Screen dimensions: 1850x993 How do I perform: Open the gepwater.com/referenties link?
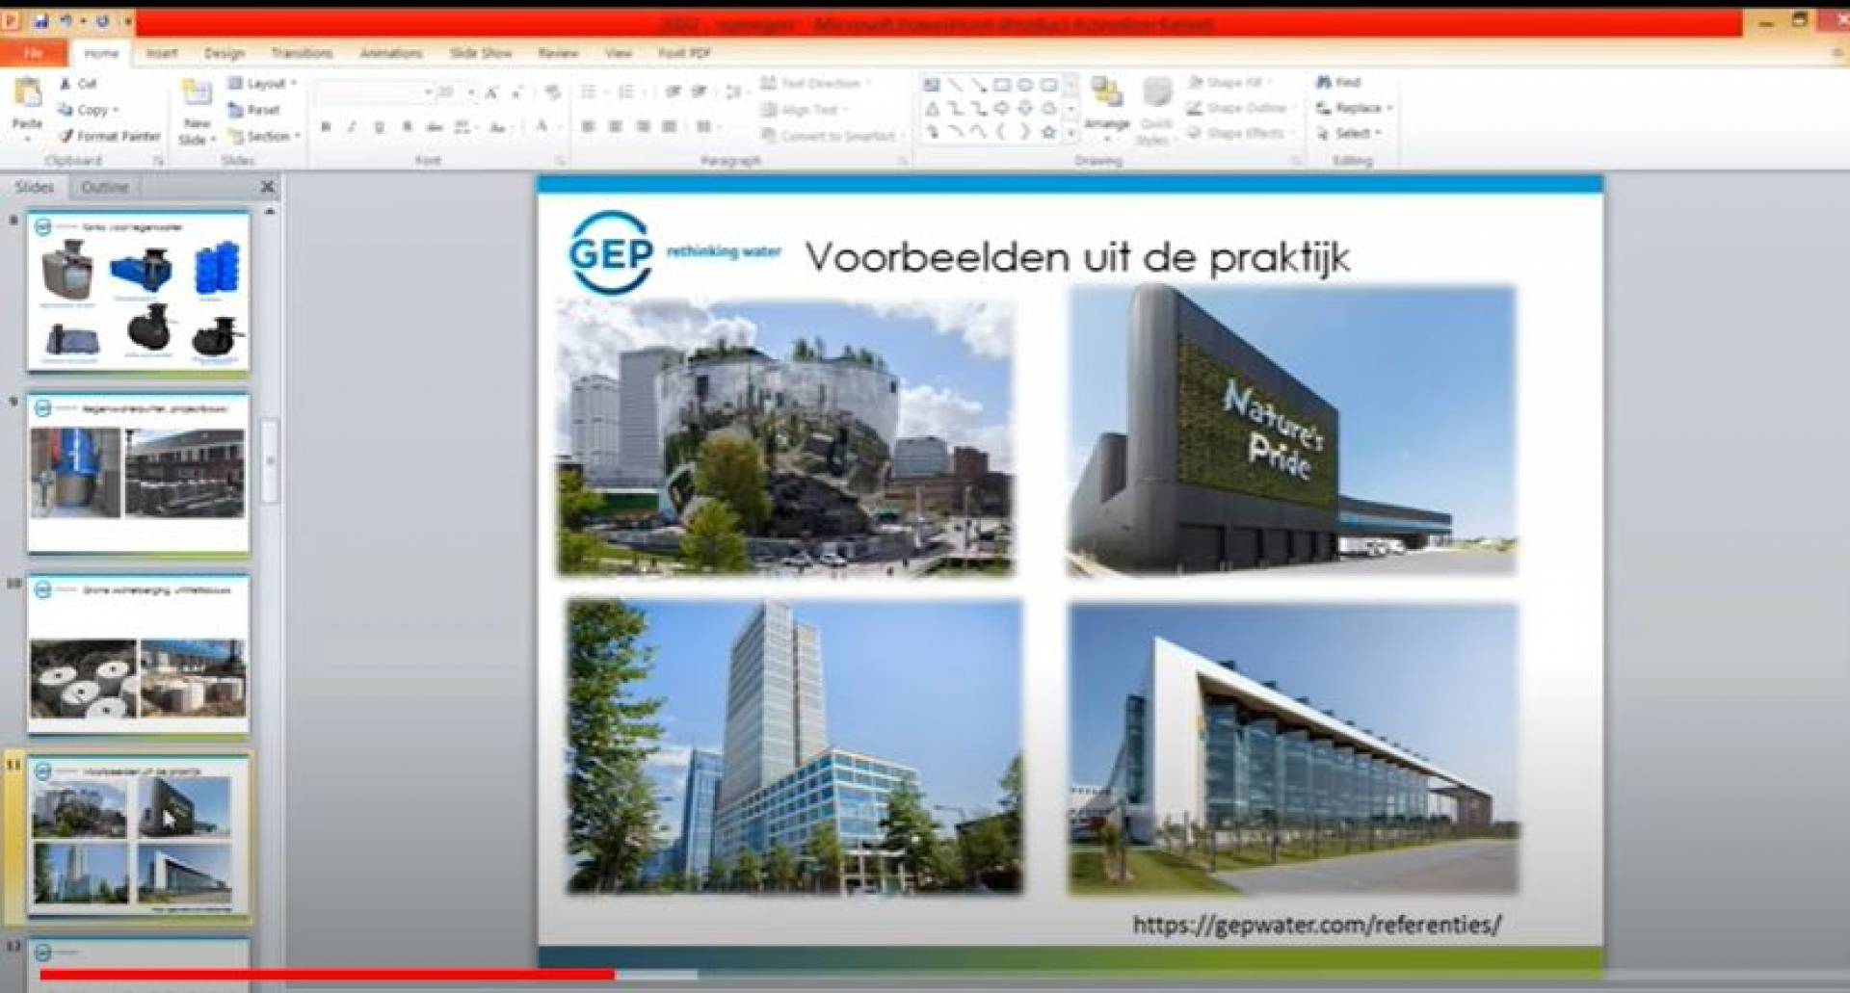point(1316,925)
